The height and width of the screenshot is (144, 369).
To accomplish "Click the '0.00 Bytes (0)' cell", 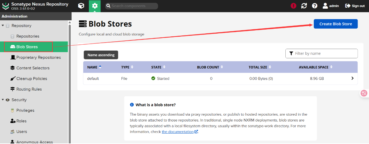I will coord(261,79).
